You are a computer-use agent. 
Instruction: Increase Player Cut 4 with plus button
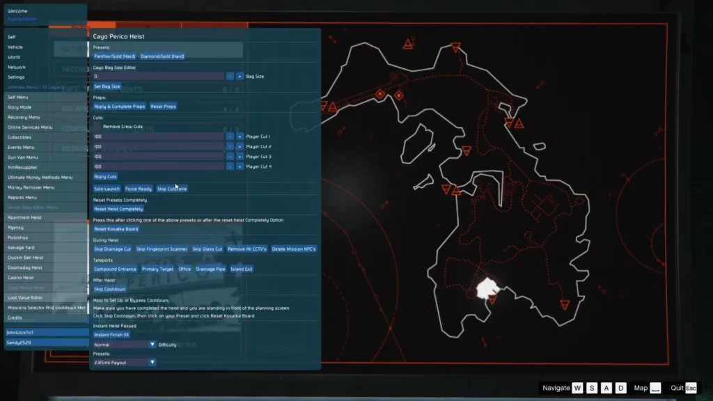pyautogui.click(x=240, y=166)
